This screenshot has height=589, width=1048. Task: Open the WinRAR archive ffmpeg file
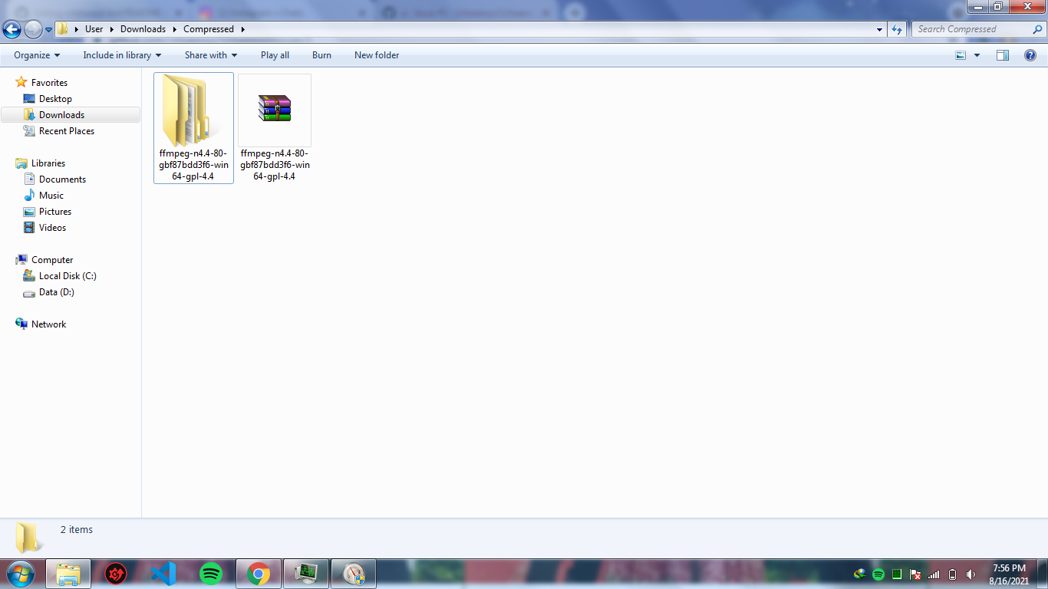(x=275, y=109)
